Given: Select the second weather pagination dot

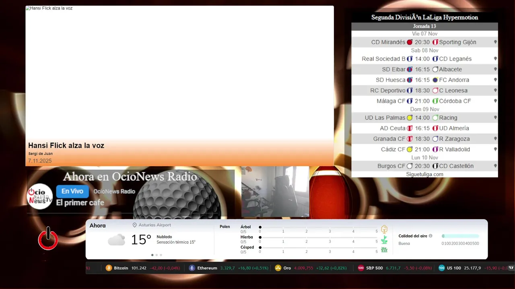Looking at the screenshot, I should point(157,255).
